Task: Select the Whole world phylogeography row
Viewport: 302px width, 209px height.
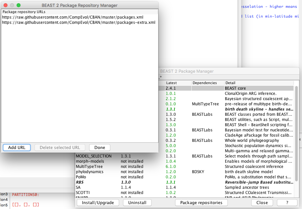Action: point(226,140)
